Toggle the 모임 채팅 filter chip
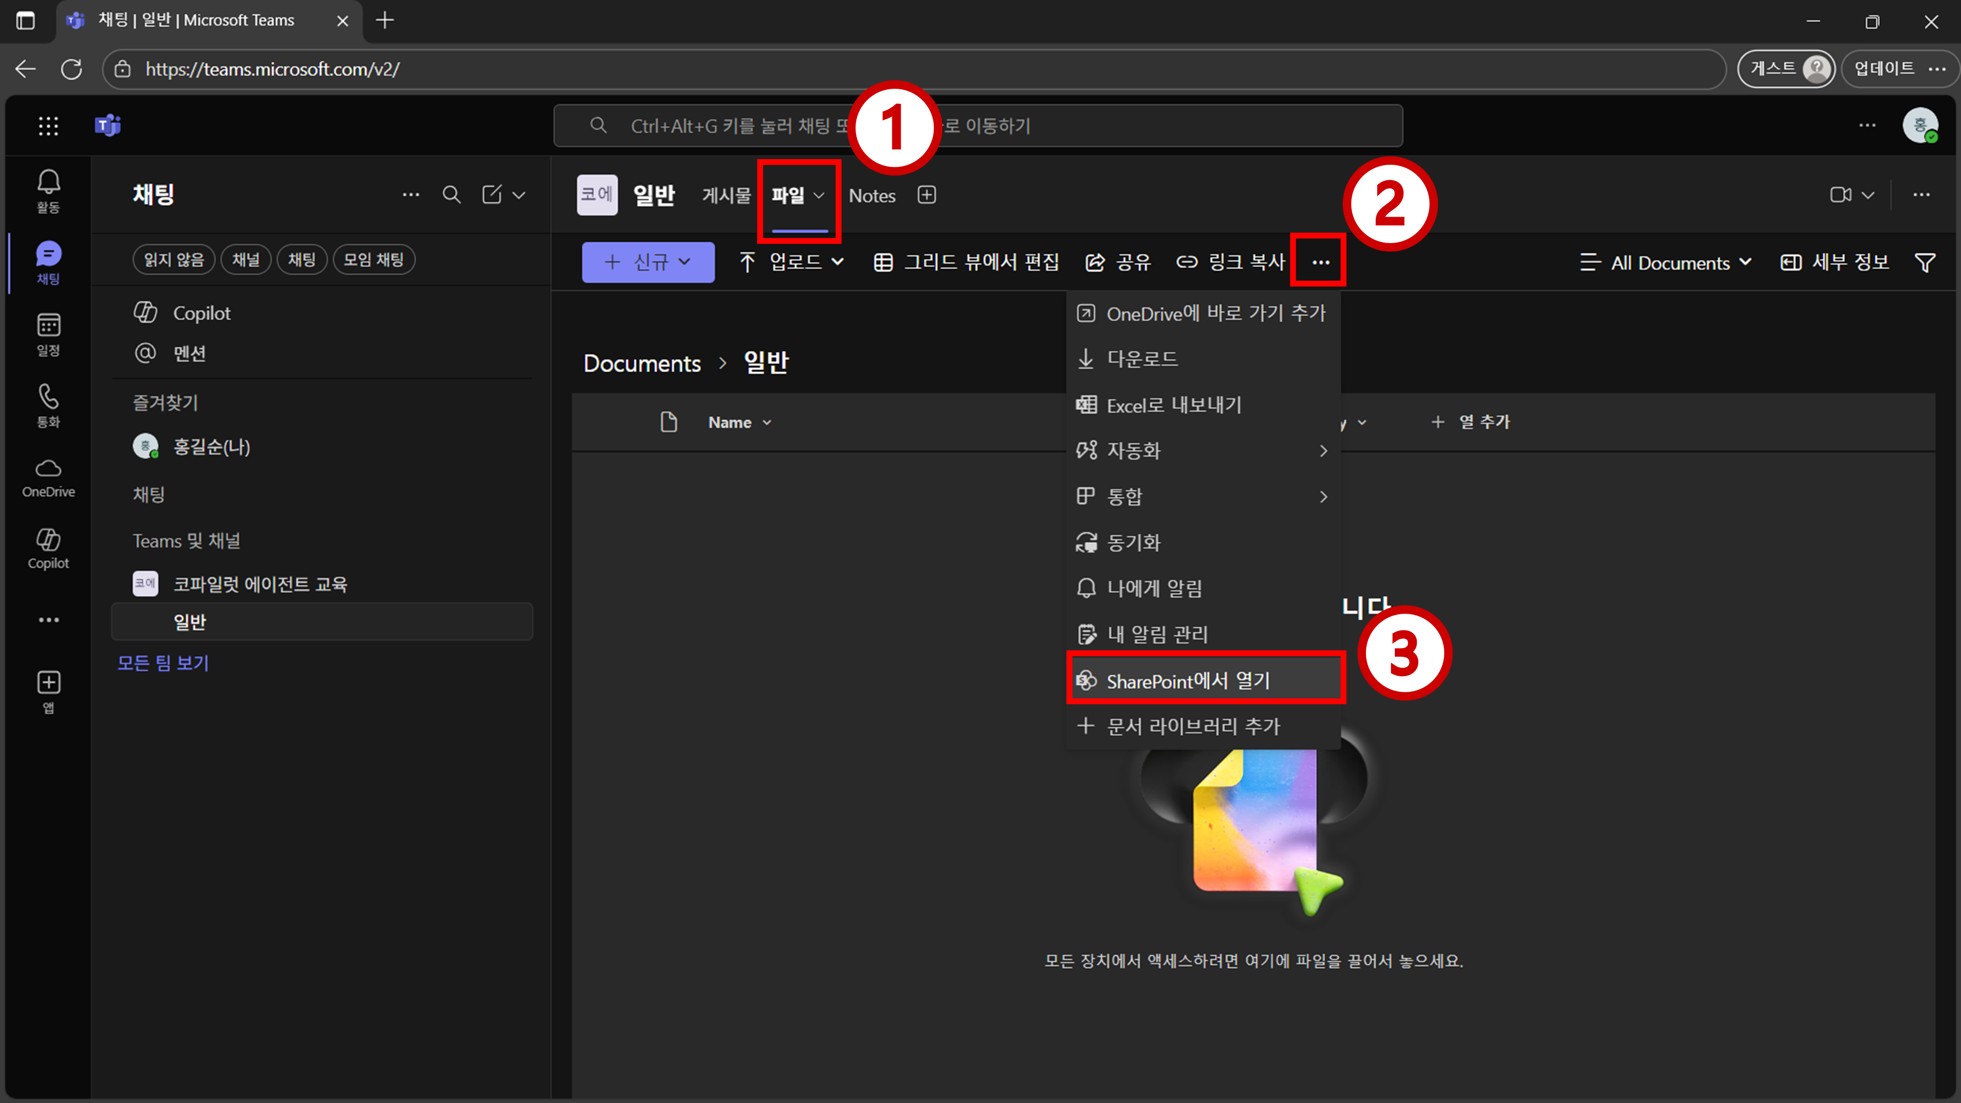This screenshot has height=1103, width=1961. click(373, 260)
